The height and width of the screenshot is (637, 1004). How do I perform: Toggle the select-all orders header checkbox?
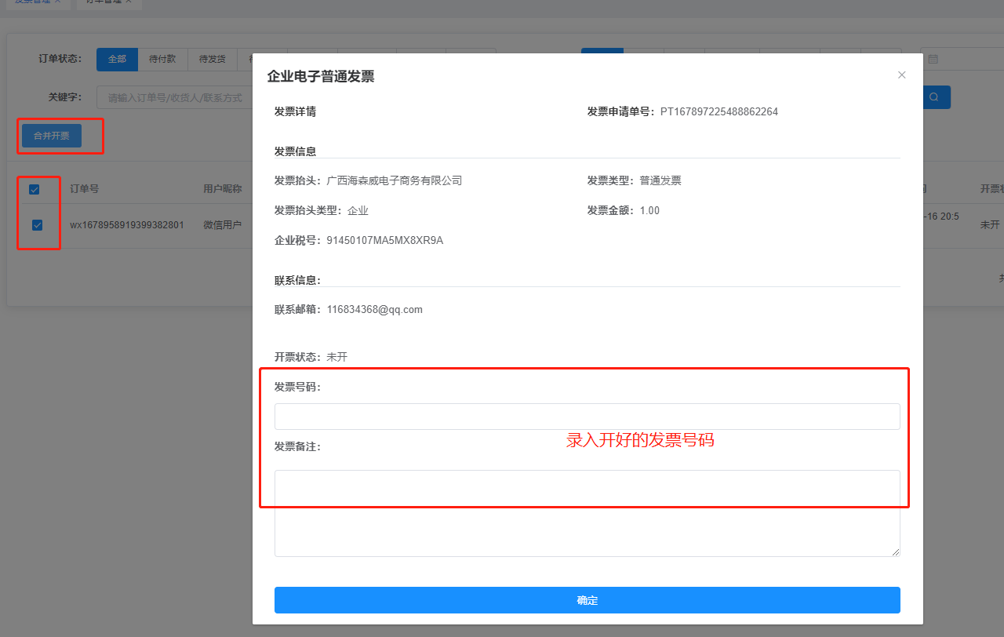(x=35, y=189)
